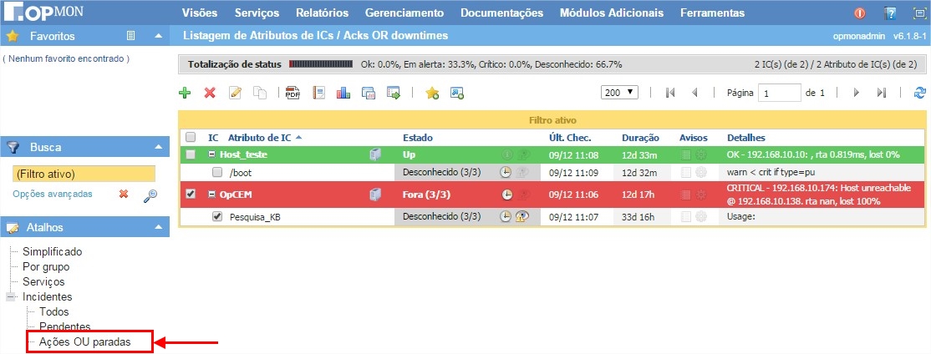Collapse the Busca panel

click(x=157, y=147)
